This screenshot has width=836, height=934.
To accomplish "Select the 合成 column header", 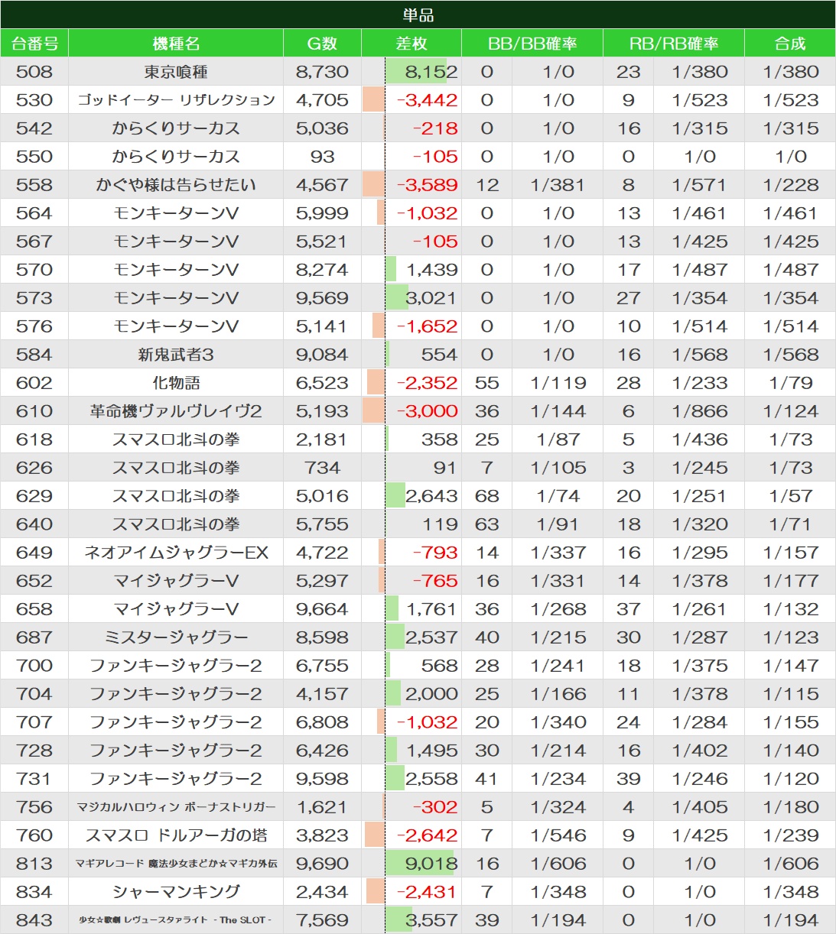I will (790, 44).
